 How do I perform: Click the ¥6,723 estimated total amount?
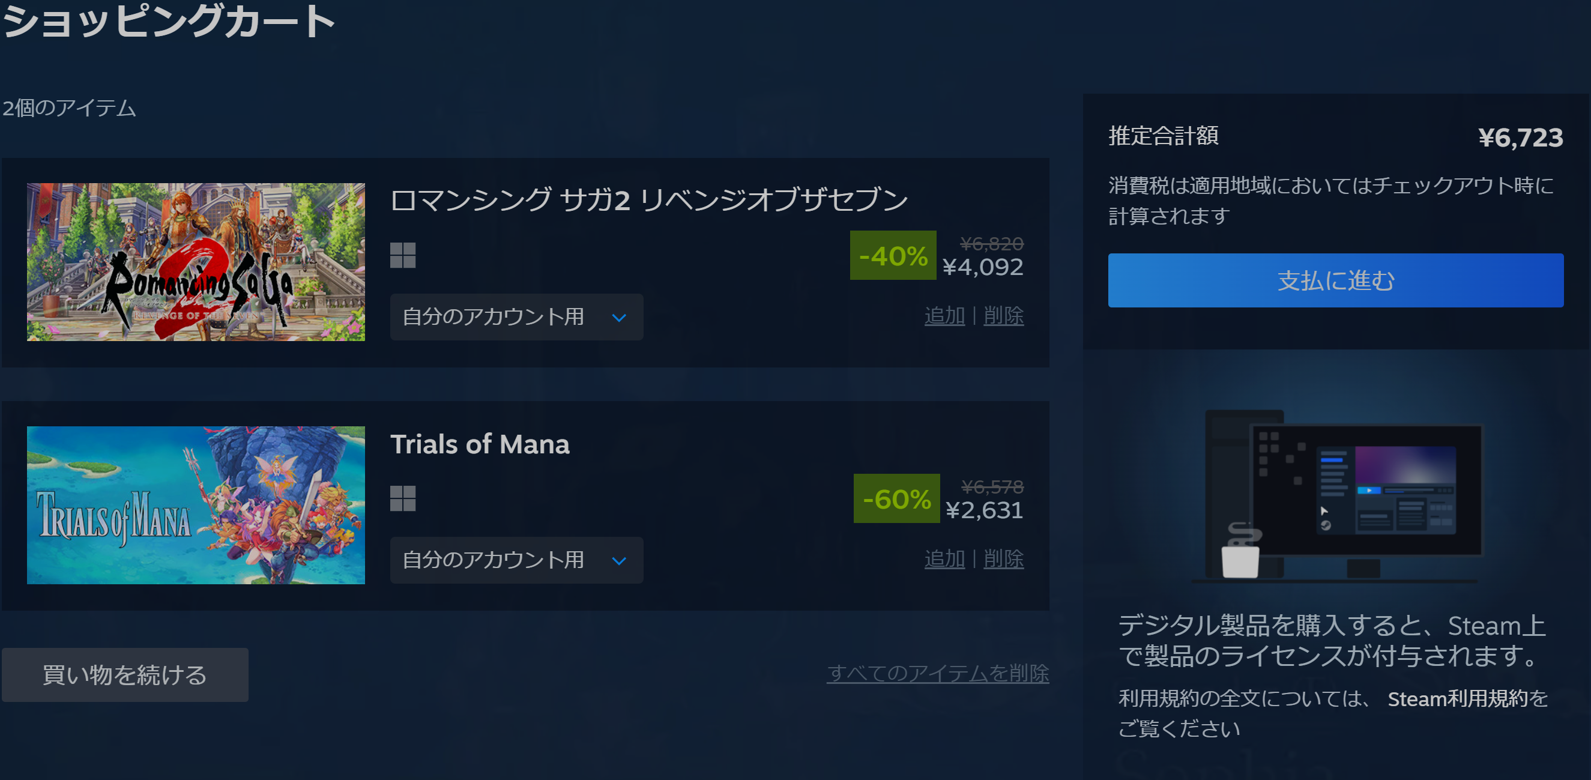point(1520,137)
